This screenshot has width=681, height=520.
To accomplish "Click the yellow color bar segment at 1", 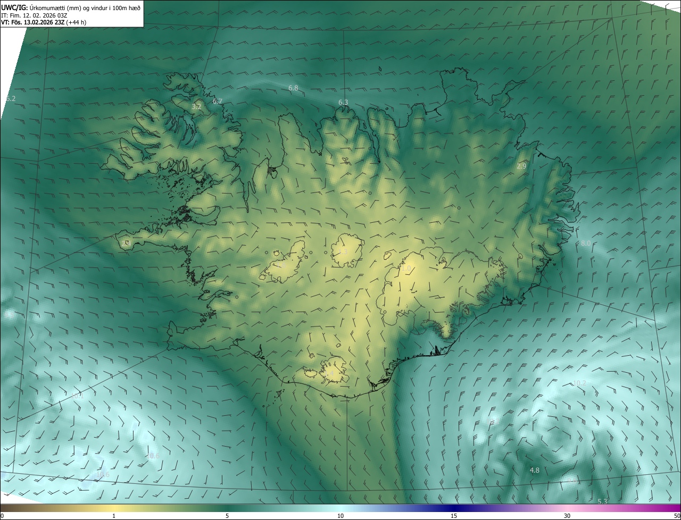I will click(114, 508).
